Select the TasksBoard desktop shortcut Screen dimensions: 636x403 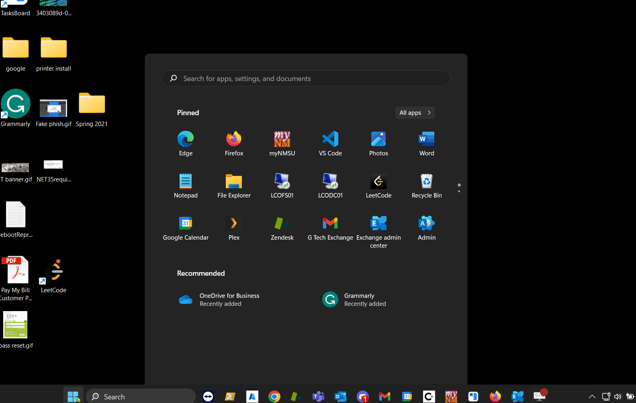(15, 8)
